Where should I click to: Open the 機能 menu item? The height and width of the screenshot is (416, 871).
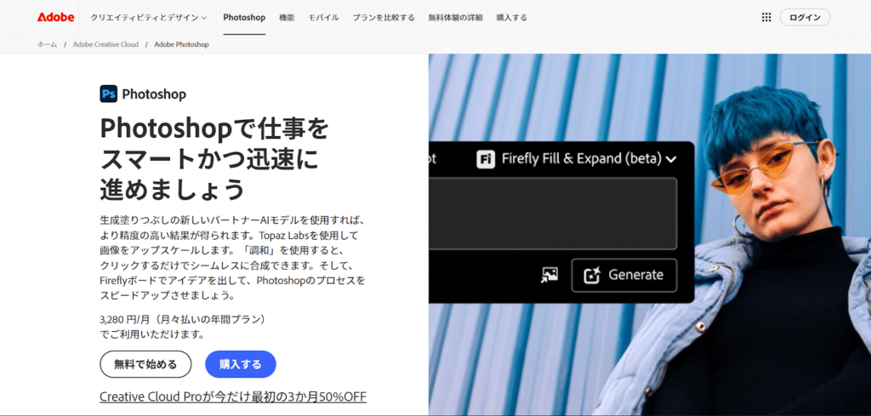coord(287,17)
